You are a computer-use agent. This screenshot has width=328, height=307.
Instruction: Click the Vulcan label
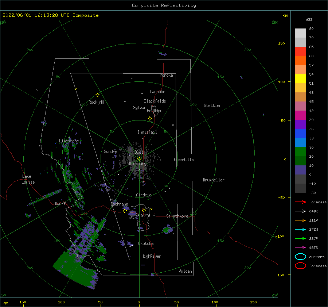click(185, 271)
